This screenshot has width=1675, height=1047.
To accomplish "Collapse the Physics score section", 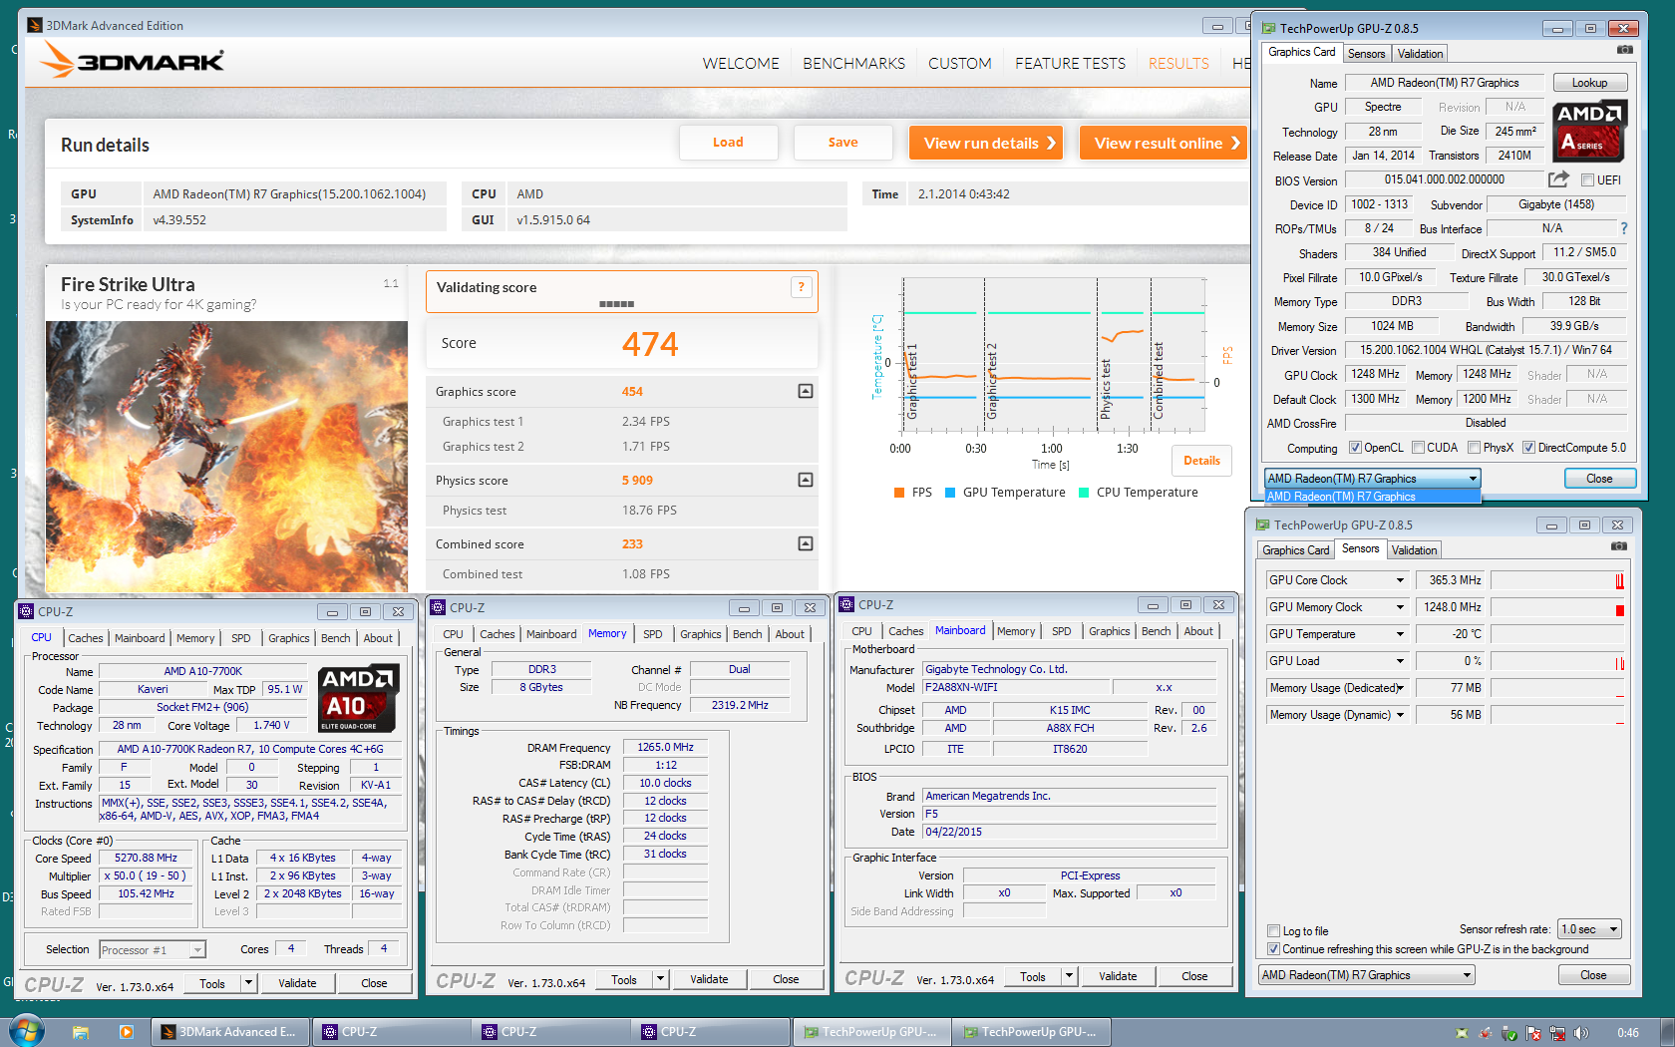I will pos(806,481).
